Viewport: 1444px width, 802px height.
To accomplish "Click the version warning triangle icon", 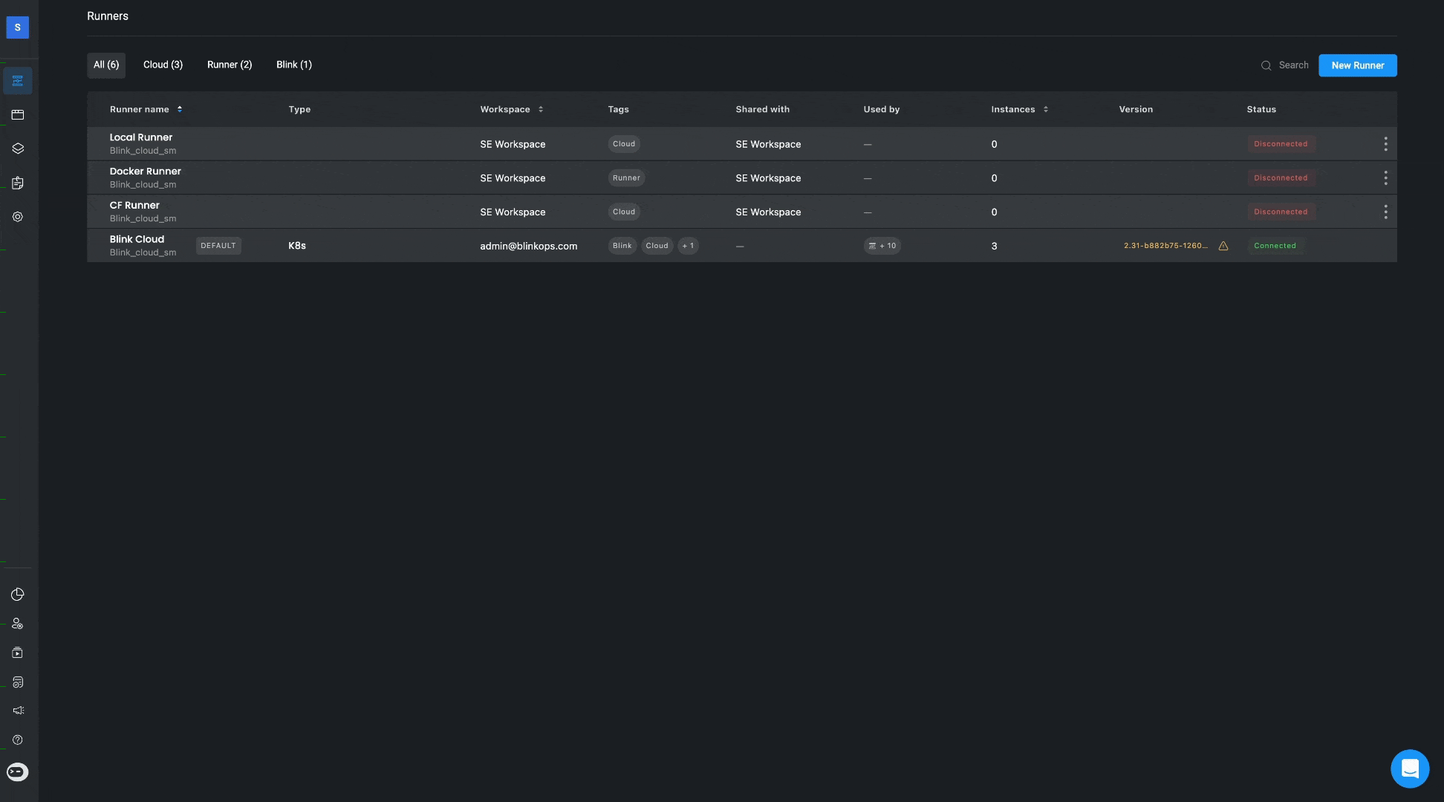I will tap(1223, 246).
